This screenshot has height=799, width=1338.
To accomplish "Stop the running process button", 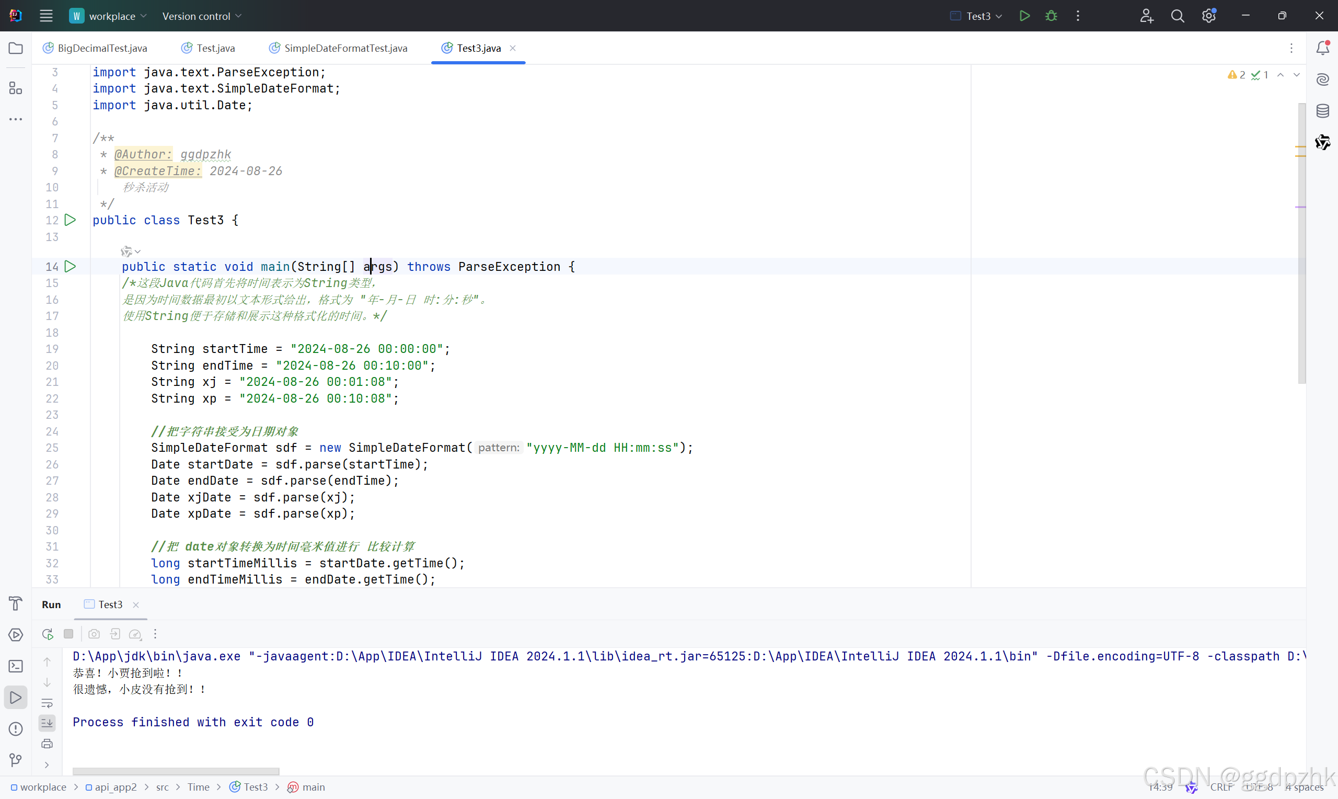I will point(68,634).
